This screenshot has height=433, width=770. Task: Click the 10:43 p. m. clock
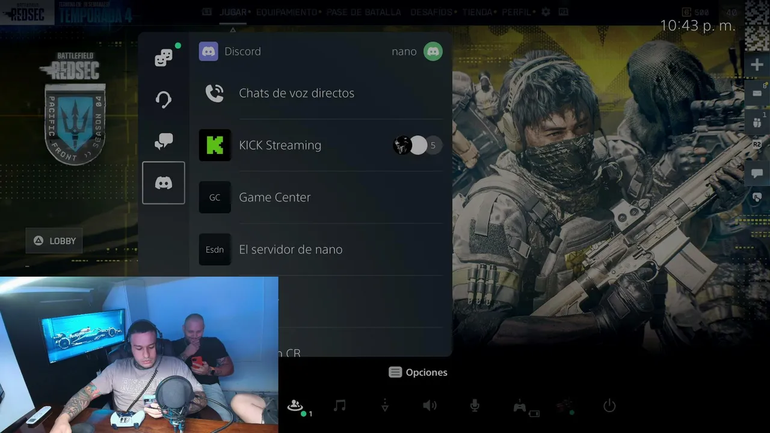[698, 26]
